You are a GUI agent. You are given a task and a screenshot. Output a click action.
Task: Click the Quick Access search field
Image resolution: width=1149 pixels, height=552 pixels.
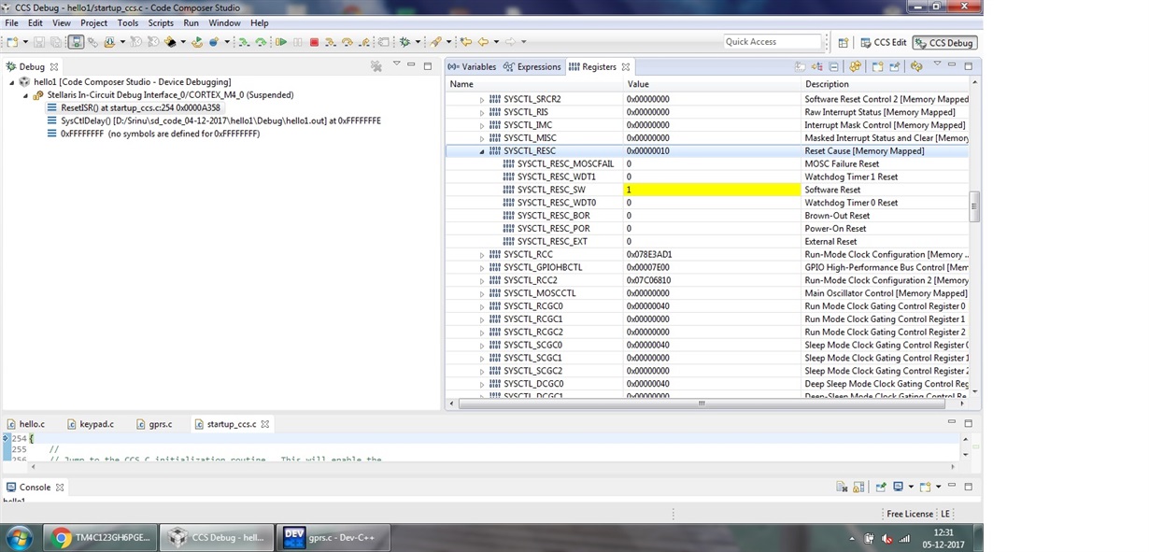(773, 42)
